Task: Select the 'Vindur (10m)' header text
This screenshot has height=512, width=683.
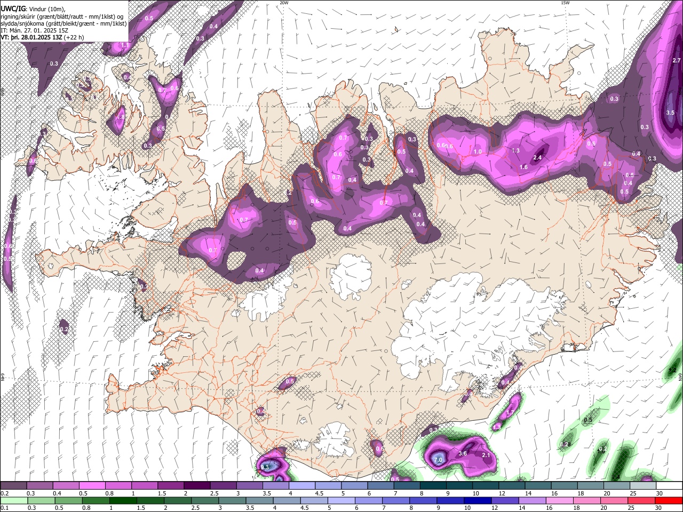Action: pos(47,10)
